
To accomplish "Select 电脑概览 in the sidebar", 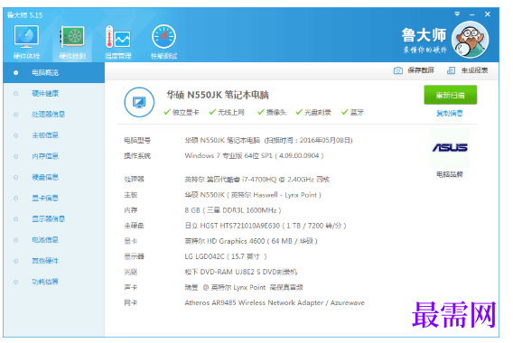I will pos(54,72).
